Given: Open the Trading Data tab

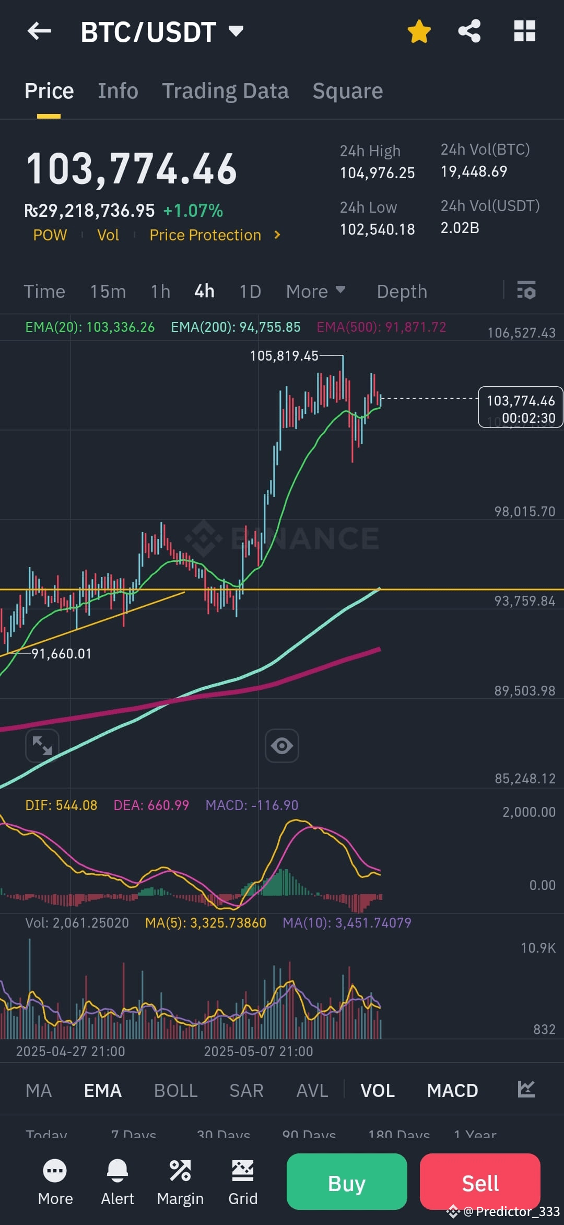Looking at the screenshot, I should point(225,91).
